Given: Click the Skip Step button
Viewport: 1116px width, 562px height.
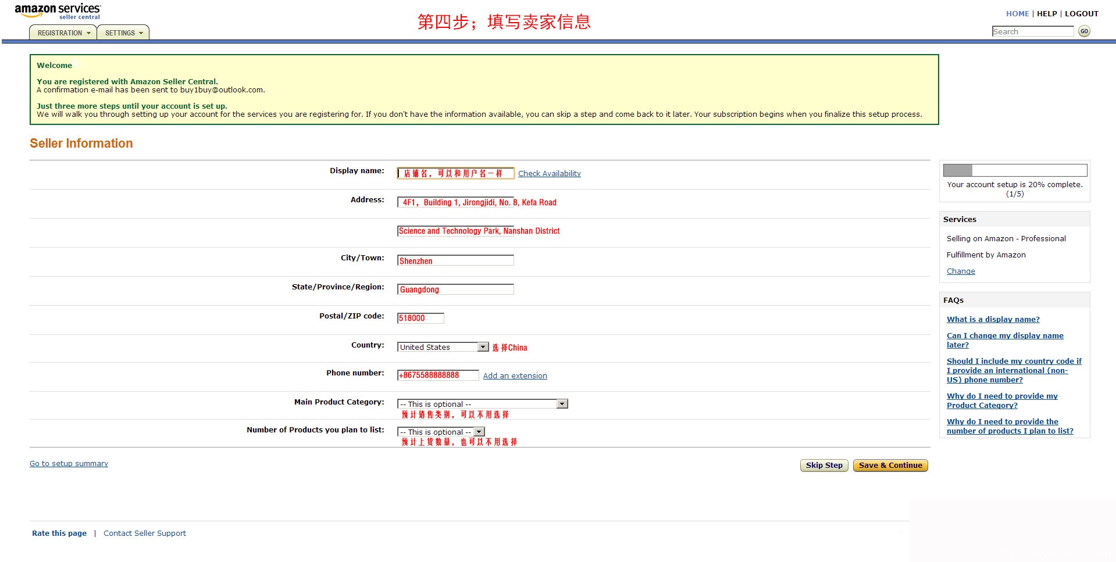Looking at the screenshot, I should 824,466.
